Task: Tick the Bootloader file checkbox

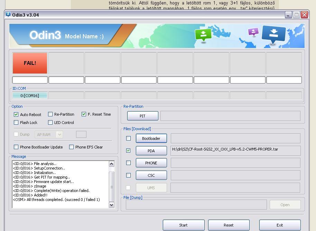Action: (x=128, y=138)
